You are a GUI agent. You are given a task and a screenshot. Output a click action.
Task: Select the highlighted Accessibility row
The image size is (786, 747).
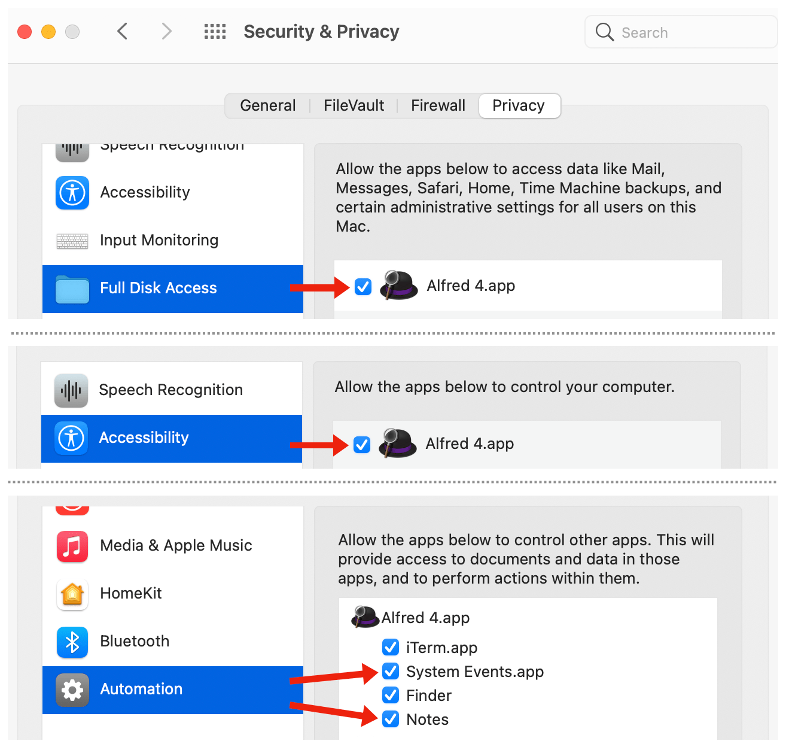point(172,439)
